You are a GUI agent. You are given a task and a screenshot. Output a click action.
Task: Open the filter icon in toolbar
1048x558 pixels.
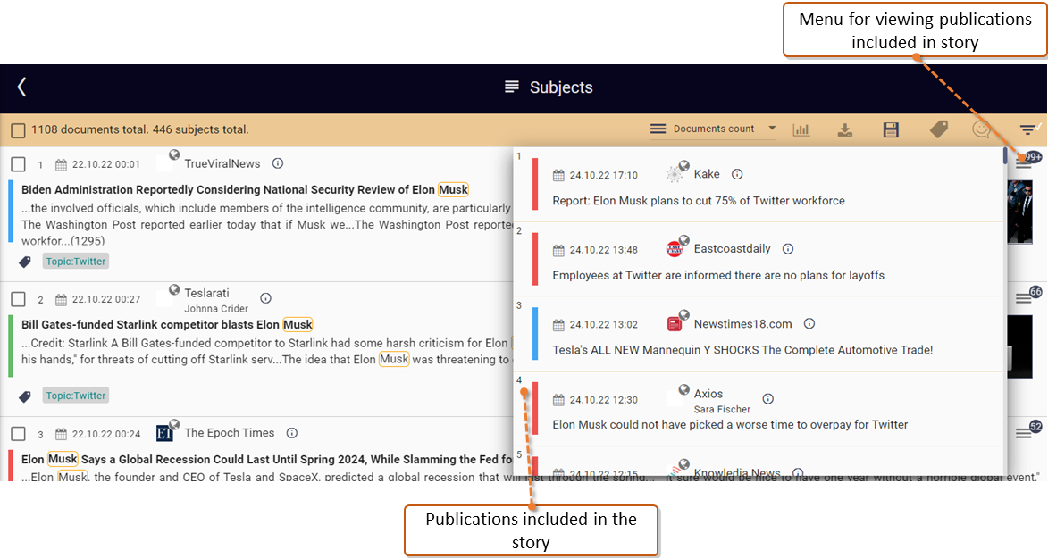coord(1028,129)
